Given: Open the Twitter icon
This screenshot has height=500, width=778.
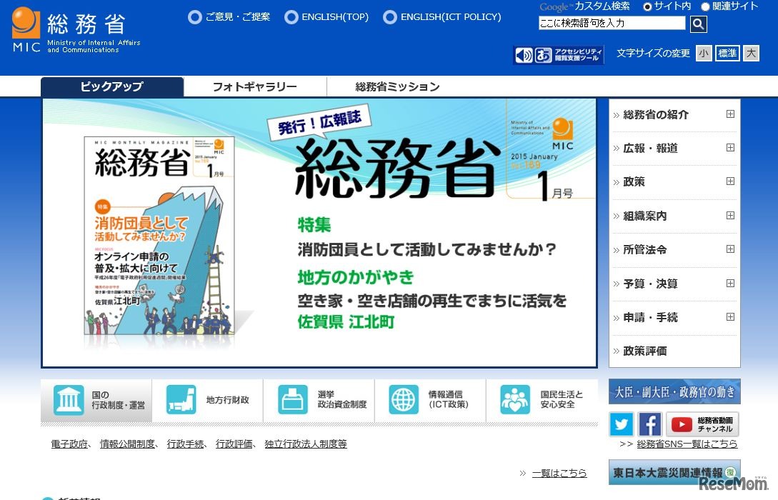Looking at the screenshot, I should (x=622, y=424).
